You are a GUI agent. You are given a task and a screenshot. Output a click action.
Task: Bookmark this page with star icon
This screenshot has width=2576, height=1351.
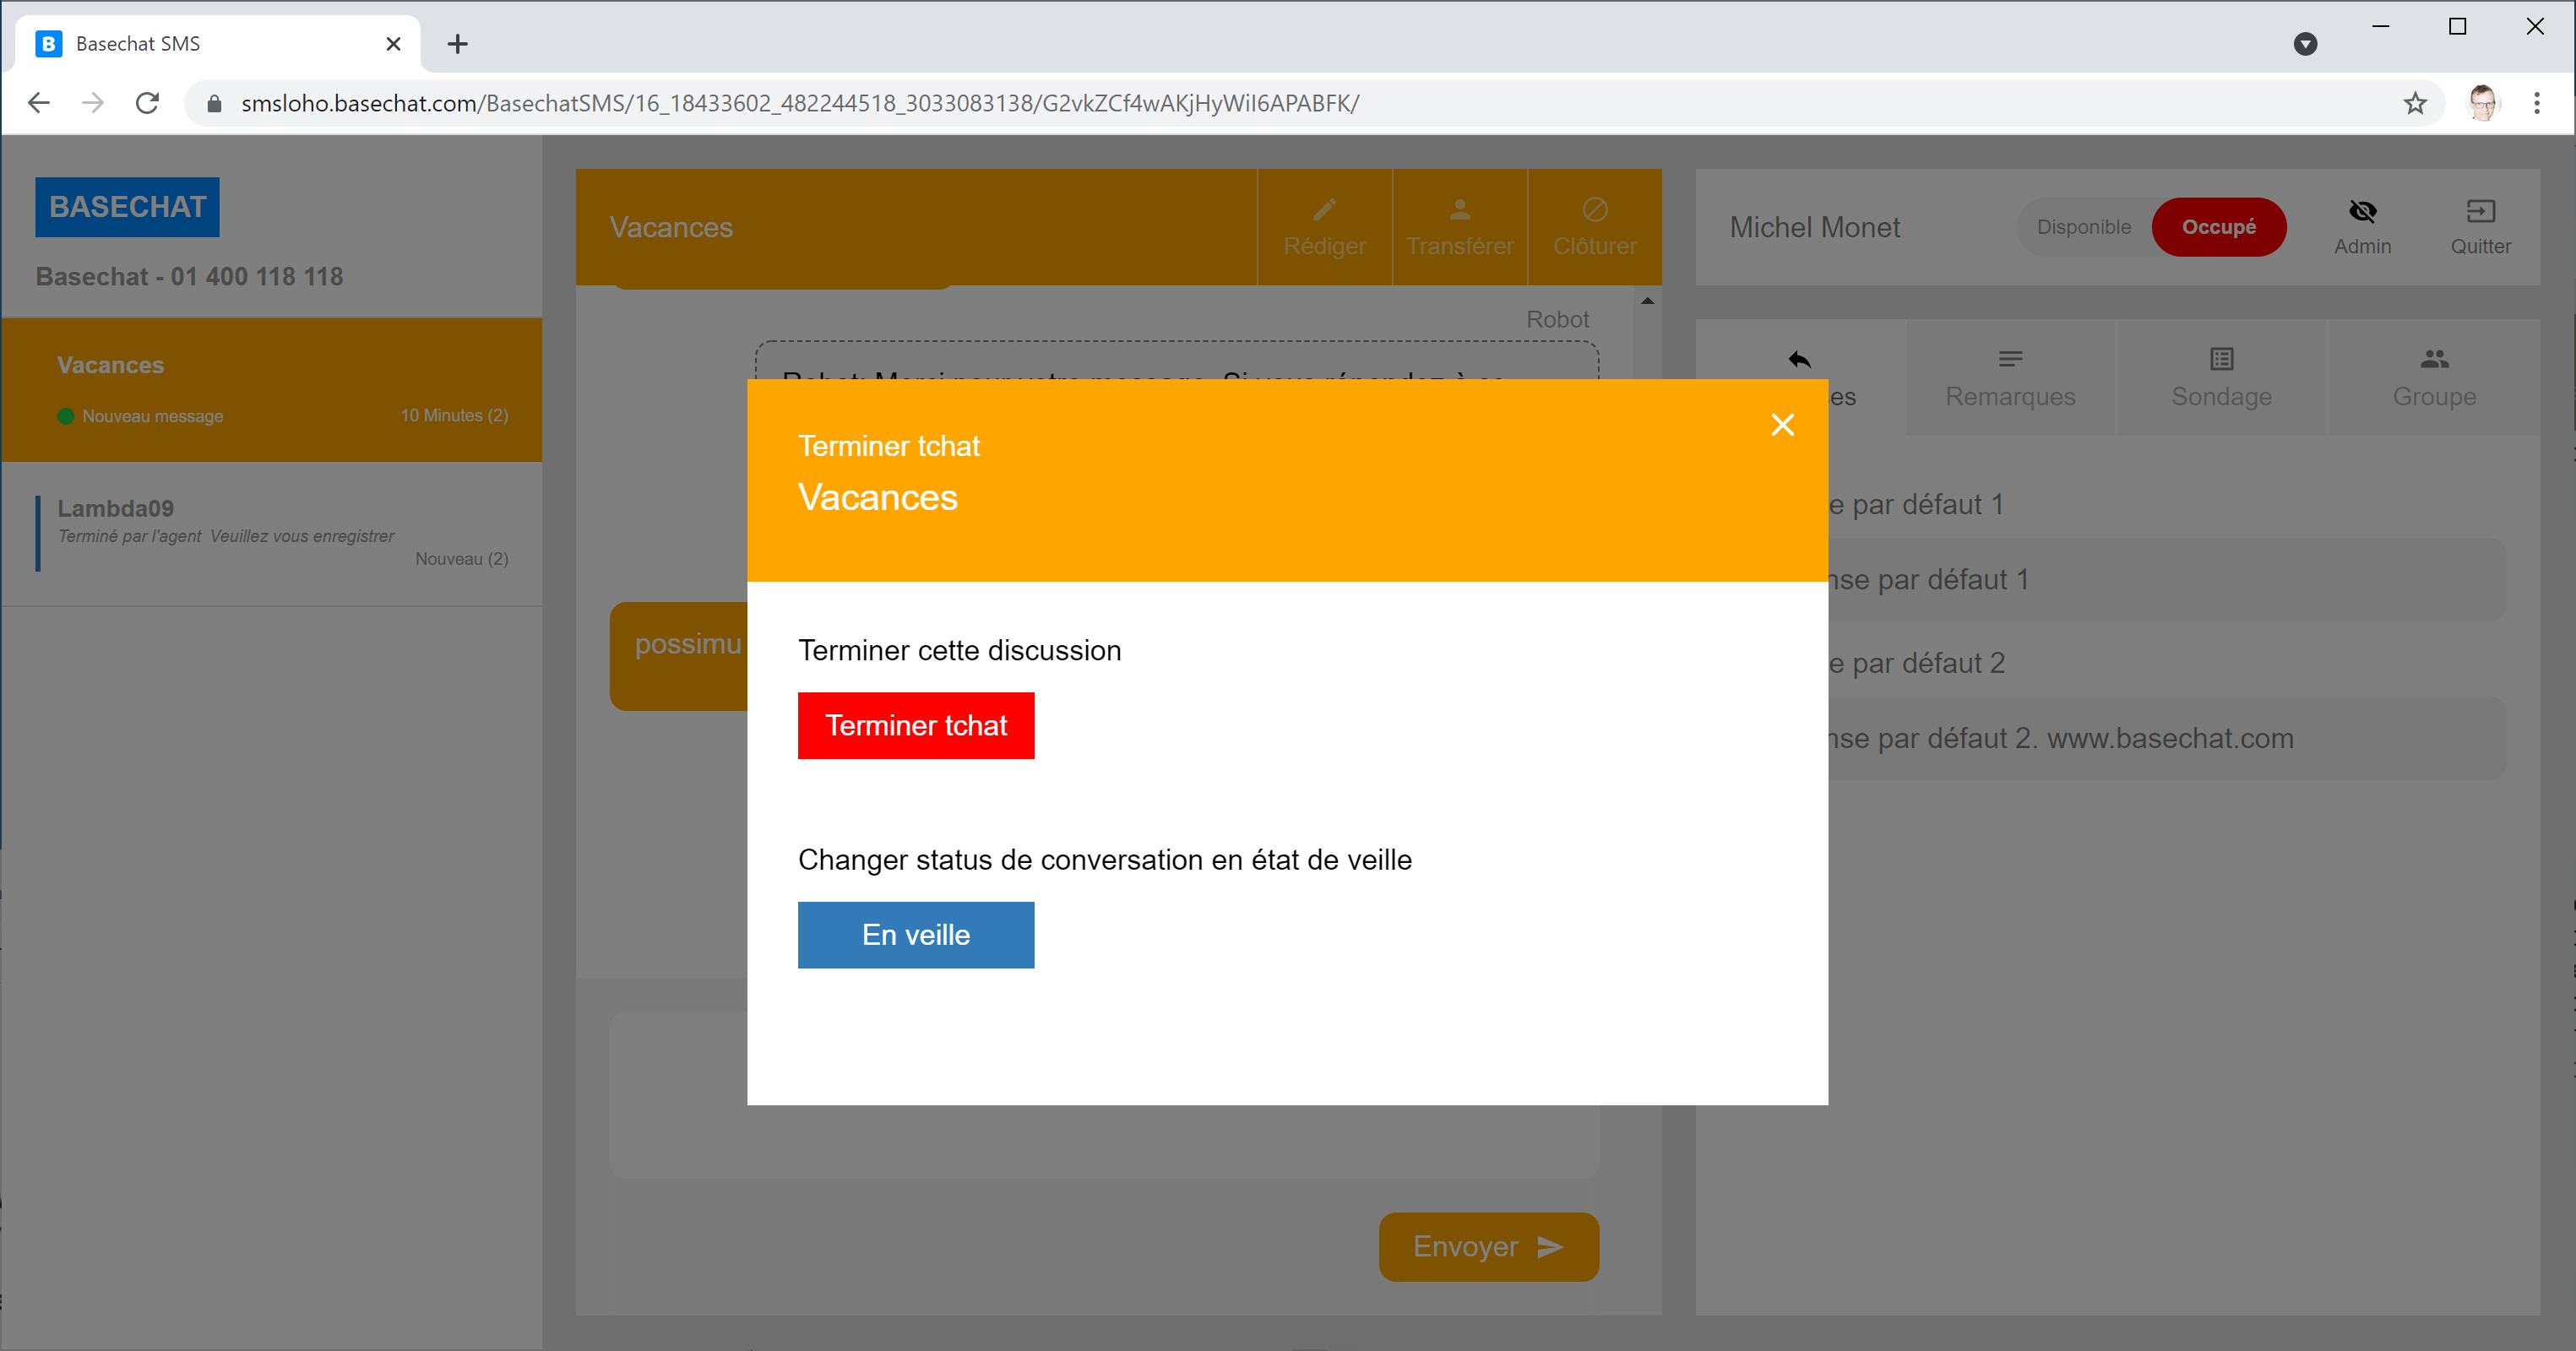point(2415,103)
